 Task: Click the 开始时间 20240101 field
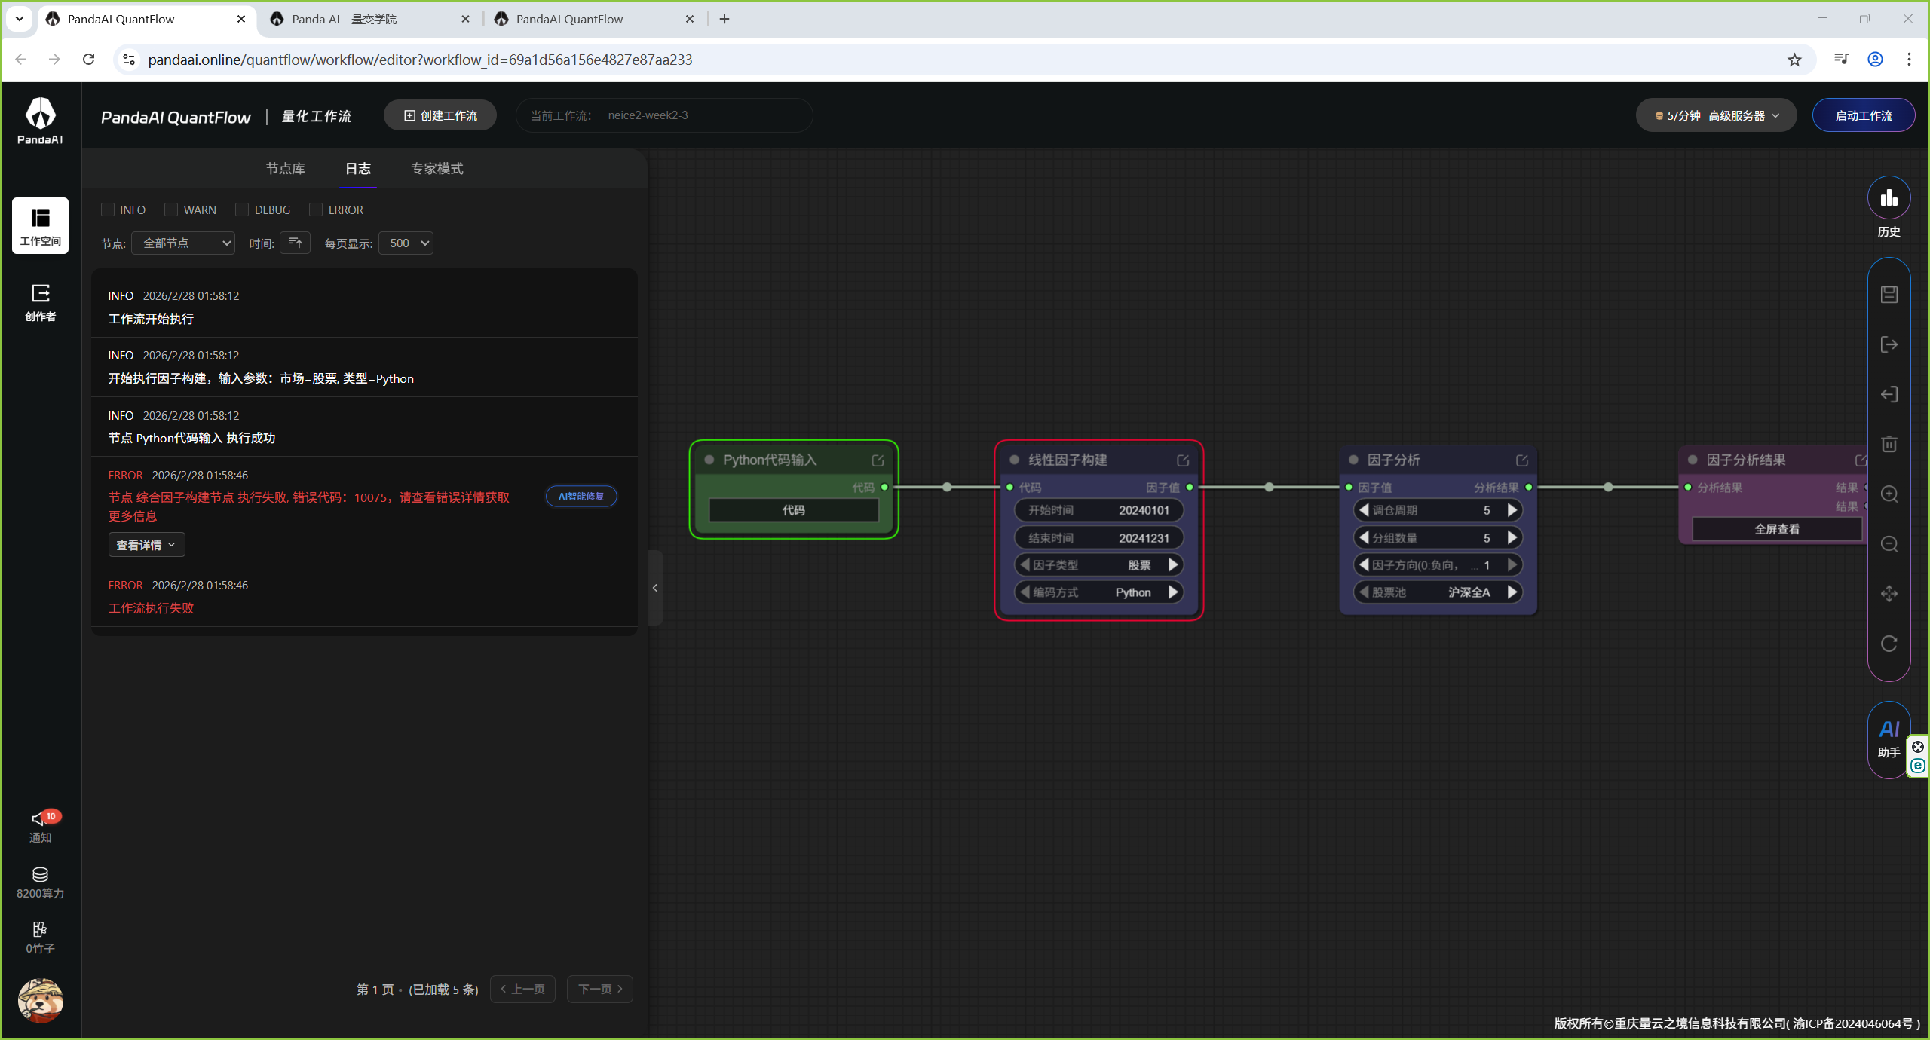[x=1098, y=510]
